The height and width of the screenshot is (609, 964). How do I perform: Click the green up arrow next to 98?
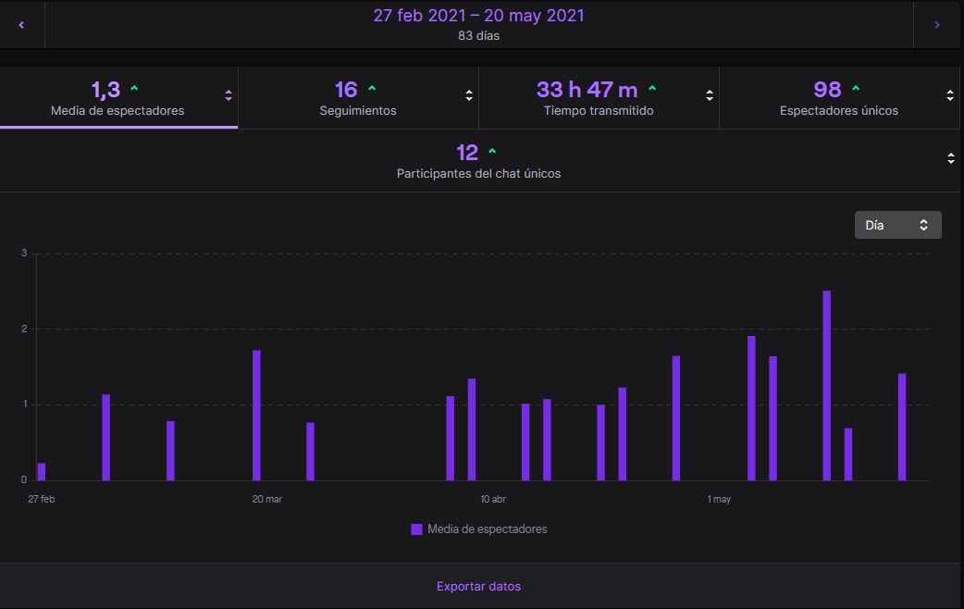click(856, 89)
